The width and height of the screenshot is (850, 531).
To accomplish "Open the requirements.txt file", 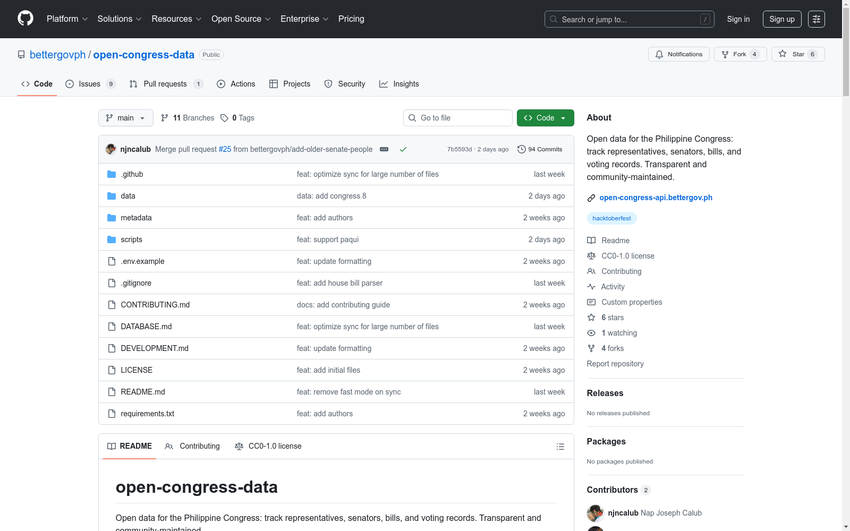I will pyautogui.click(x=148, y=414).
